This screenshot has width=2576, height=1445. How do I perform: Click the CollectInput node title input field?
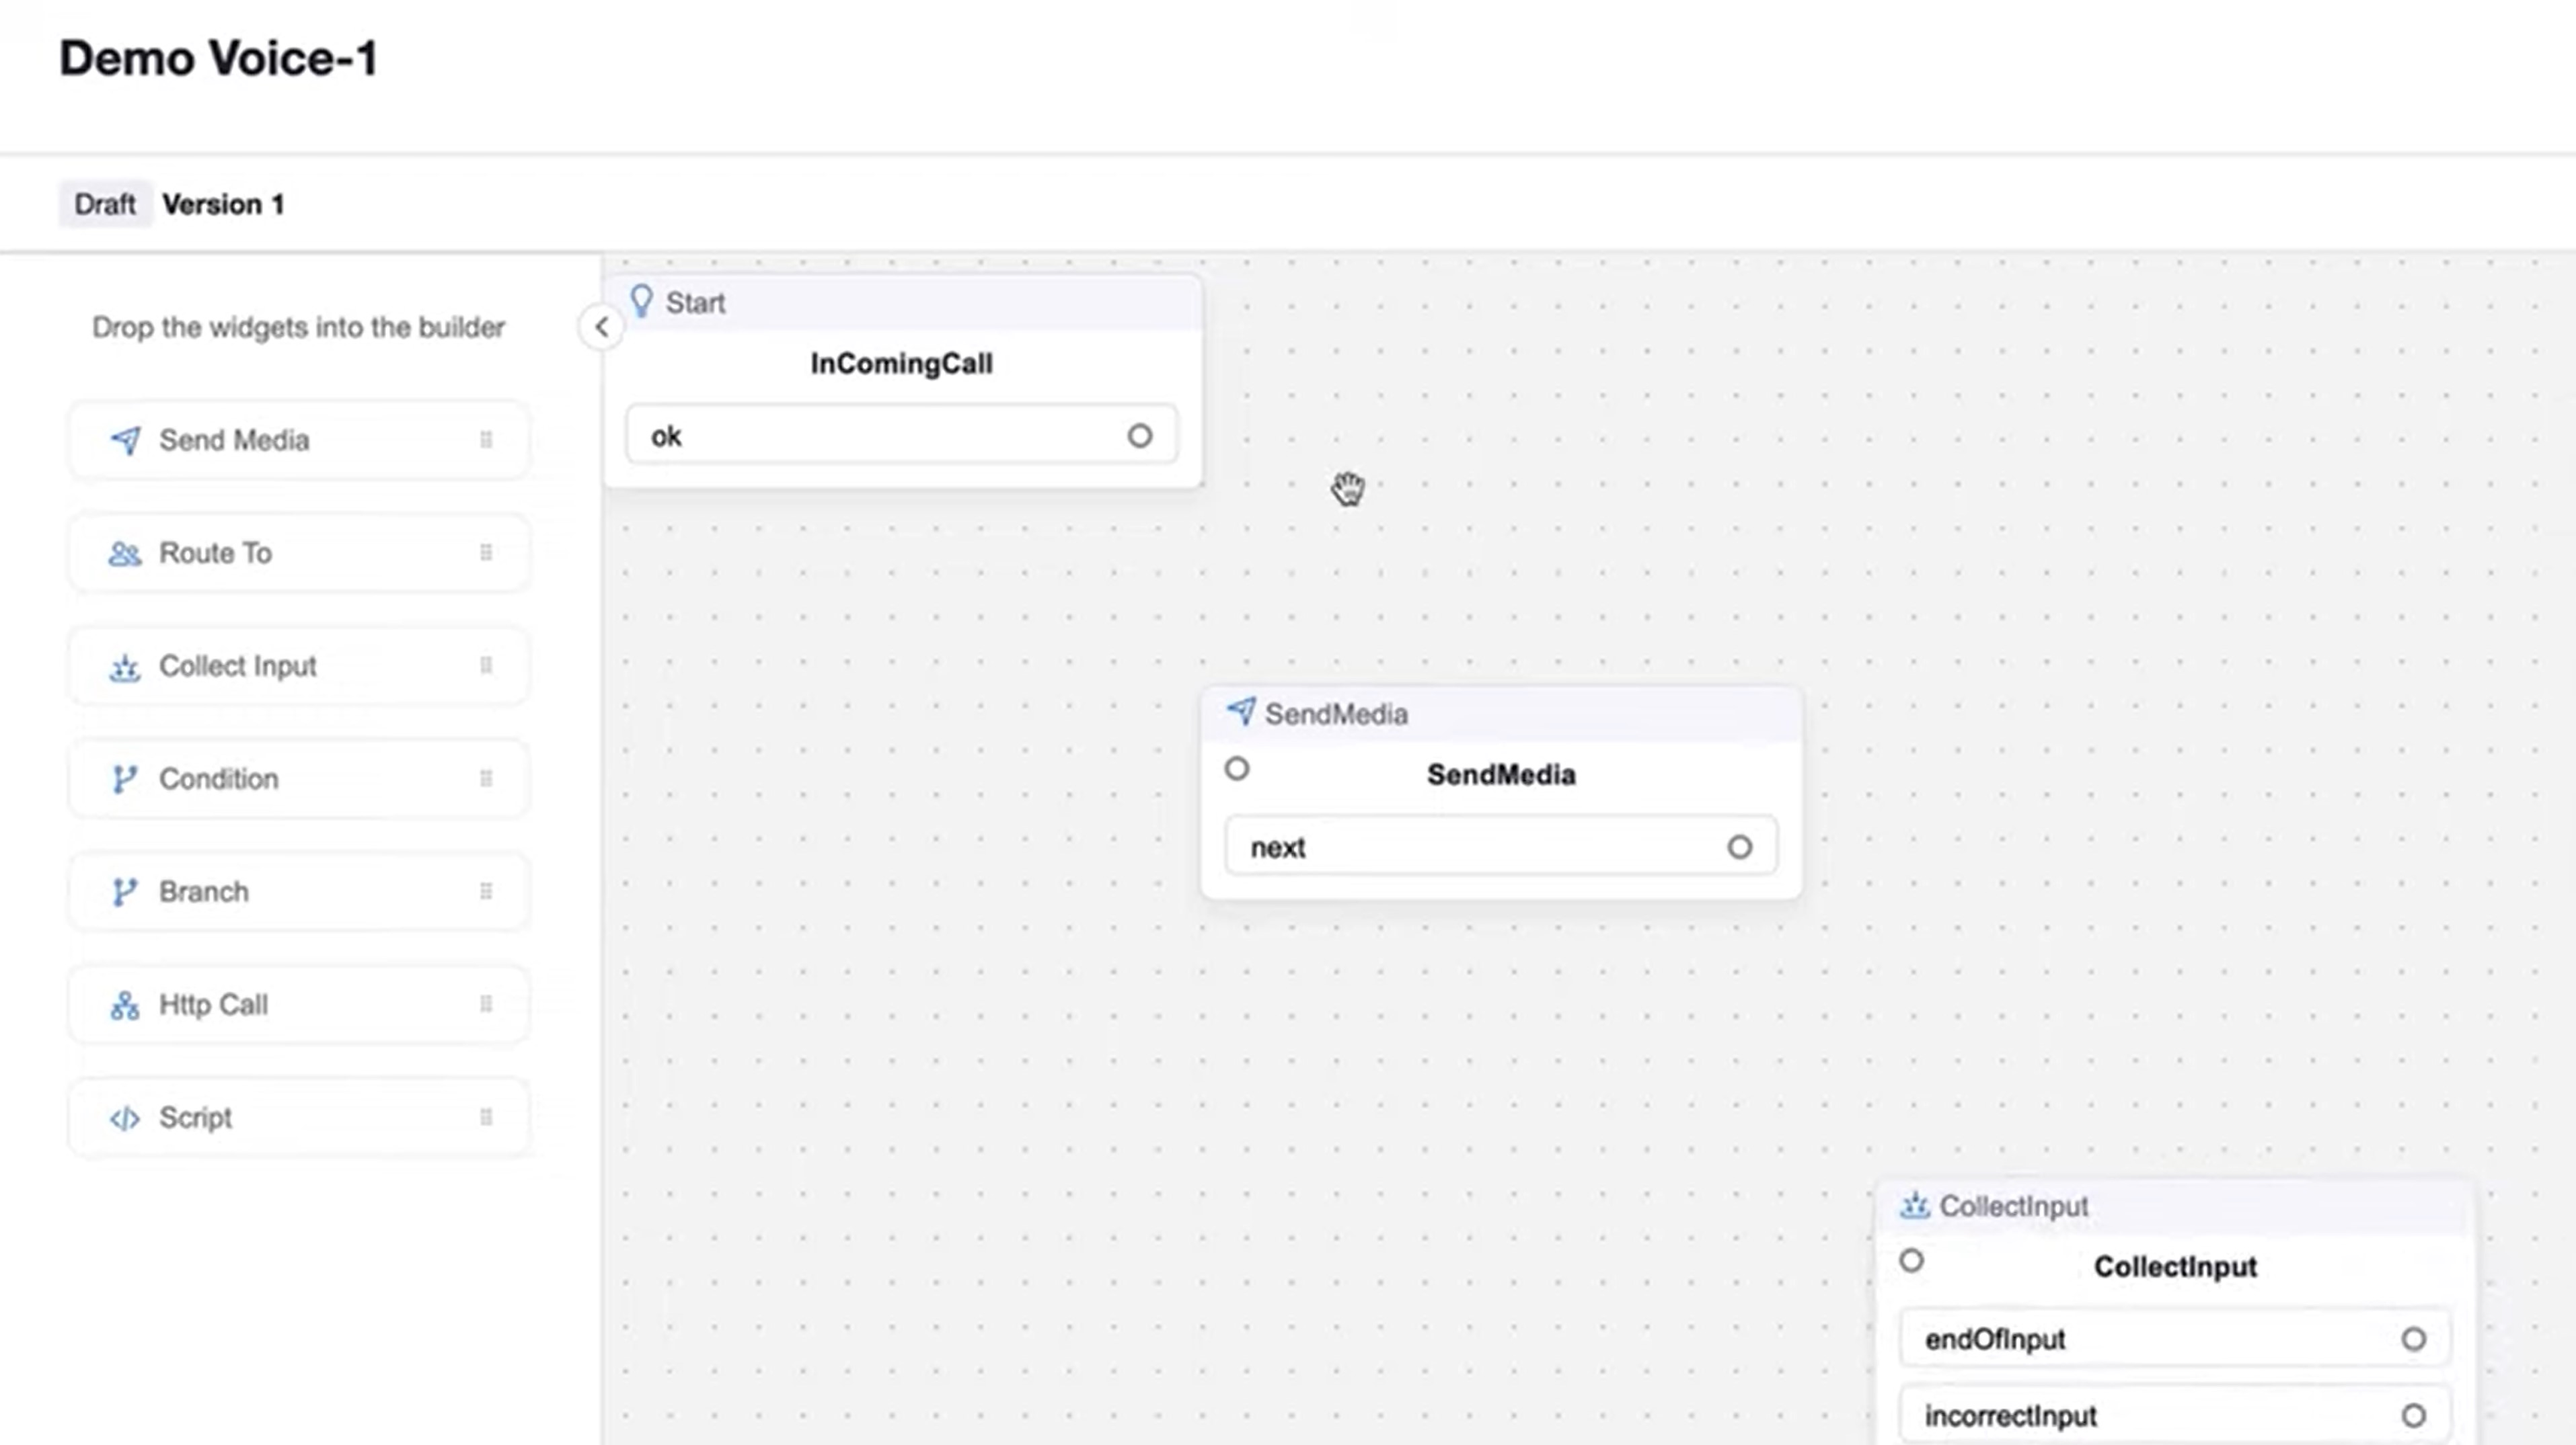coord(2174,1266)
